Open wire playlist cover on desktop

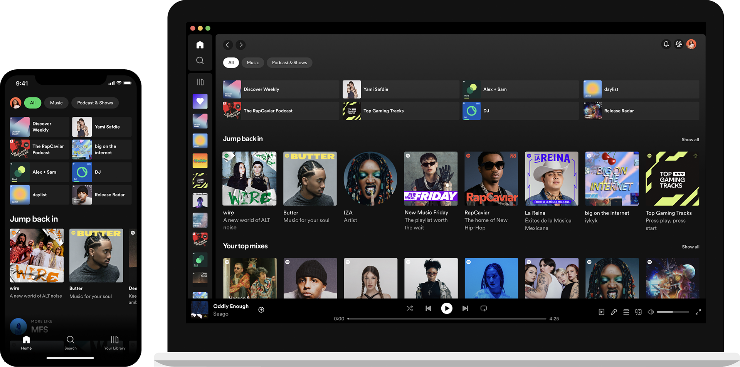pos(249,178)
